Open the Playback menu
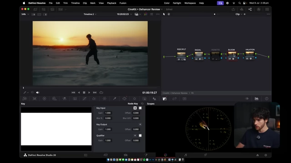This screenshot has height=163, width=291. click(x=111, y=3)
